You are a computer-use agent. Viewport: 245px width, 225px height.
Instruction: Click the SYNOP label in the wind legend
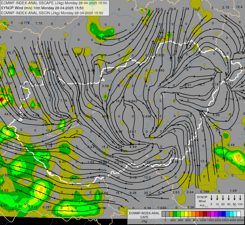click(x=202, y=197)
